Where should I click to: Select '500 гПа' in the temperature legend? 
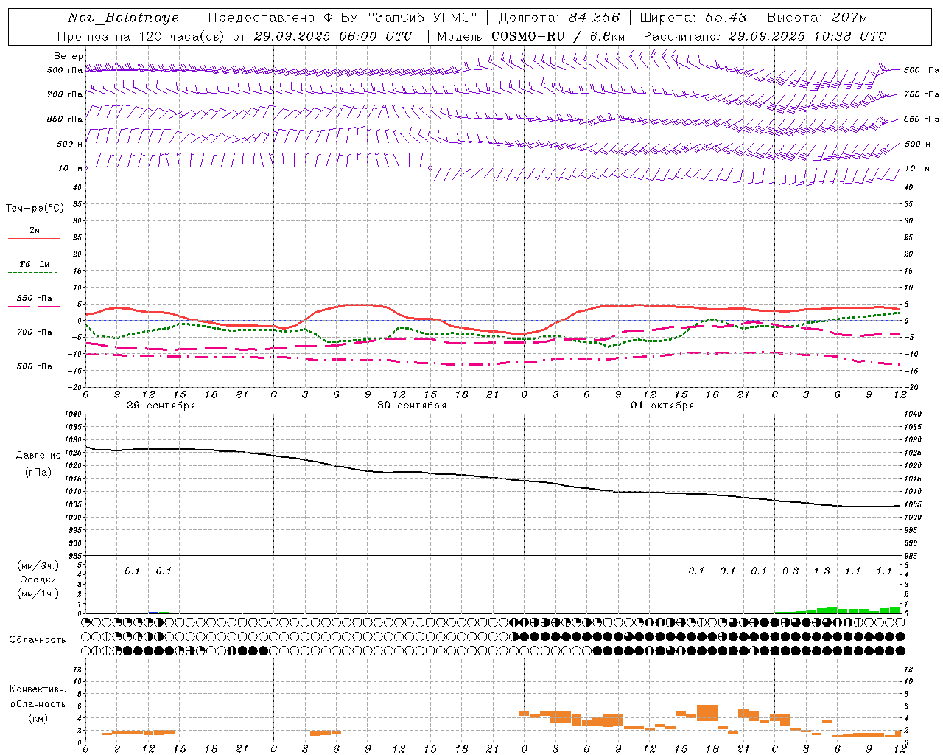(x=35, y=366)
